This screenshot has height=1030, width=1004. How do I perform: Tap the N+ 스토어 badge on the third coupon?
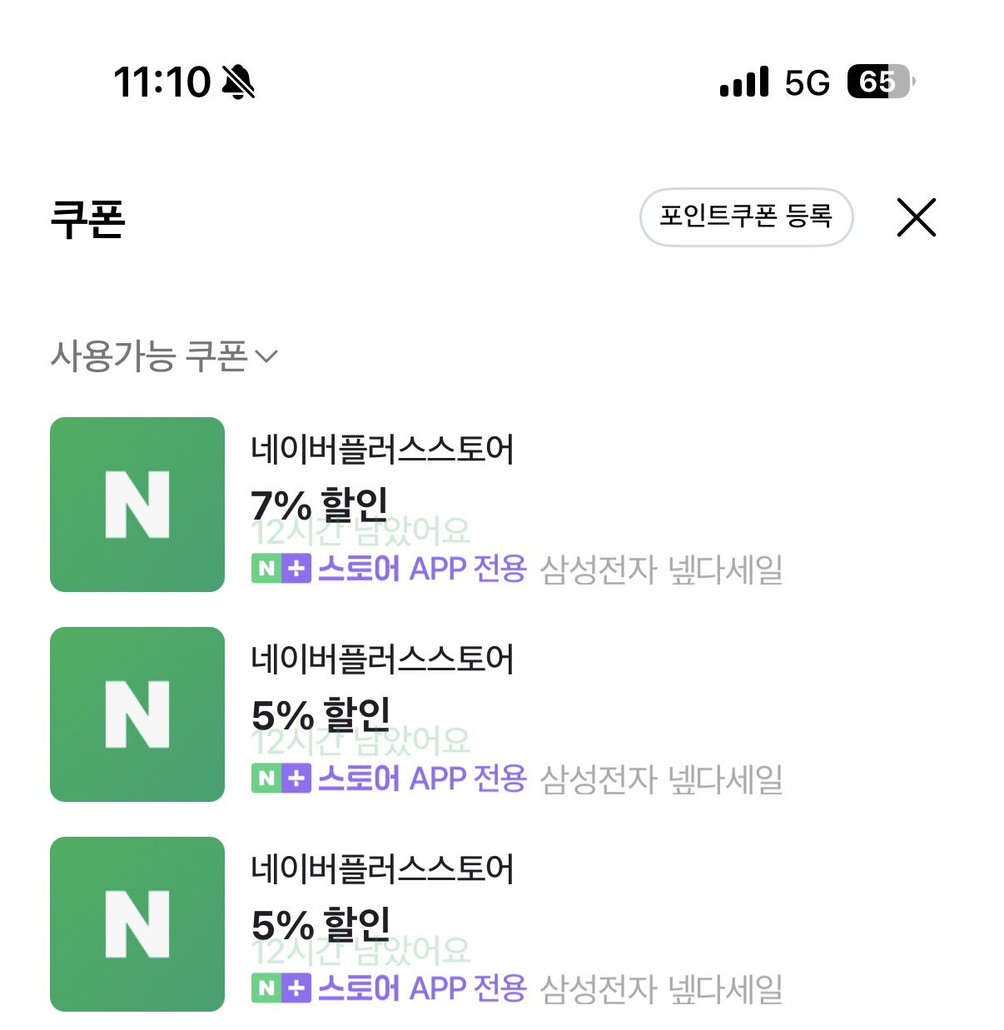[281, 988]
